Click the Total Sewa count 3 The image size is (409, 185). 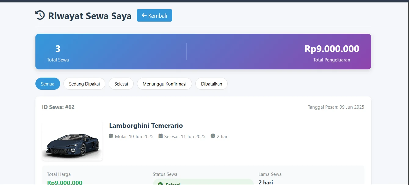click(58, 49)
